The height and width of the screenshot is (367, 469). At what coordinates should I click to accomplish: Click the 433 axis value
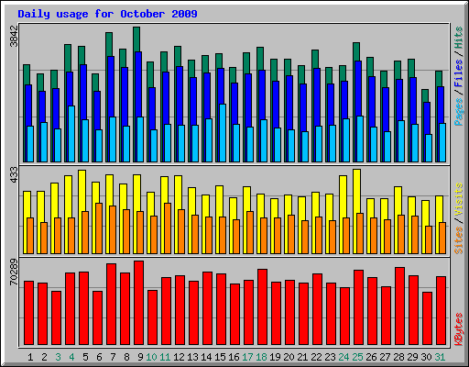pyautogui.click(x=14, y=175)
